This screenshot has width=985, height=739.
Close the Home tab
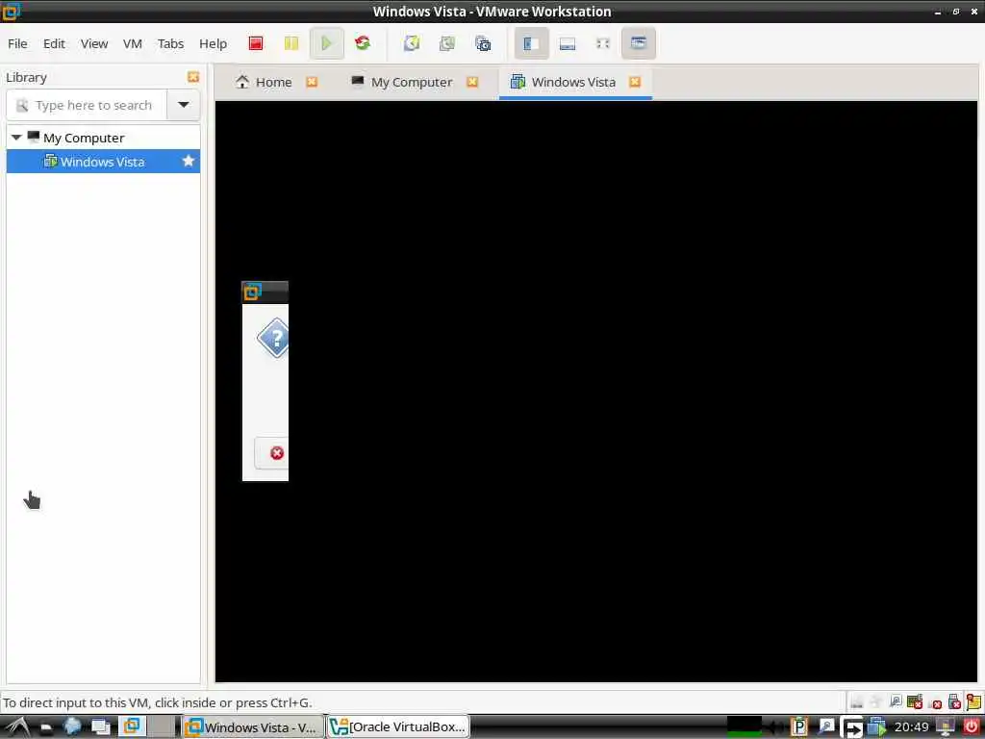click(312, 83)
